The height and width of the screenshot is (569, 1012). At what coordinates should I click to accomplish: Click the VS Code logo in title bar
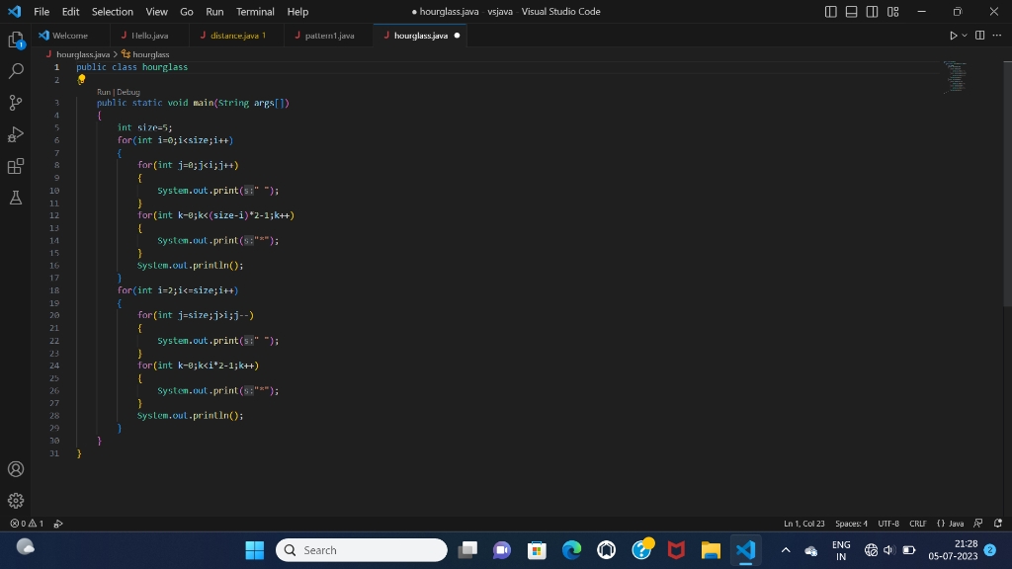[x=14, y=12]
